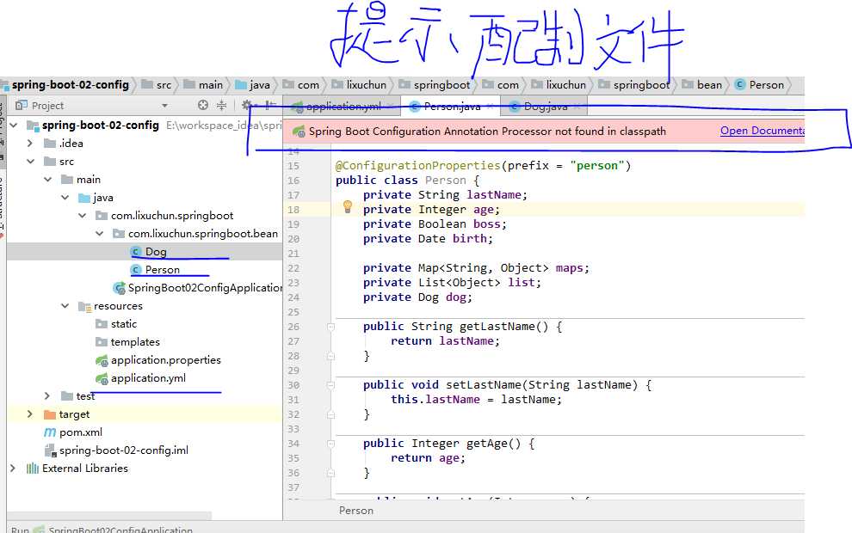This screenshot has width=852, height=533.
Task: Click spring-boot-02-config in the navigation bar
Action: (x=70, y=84)
